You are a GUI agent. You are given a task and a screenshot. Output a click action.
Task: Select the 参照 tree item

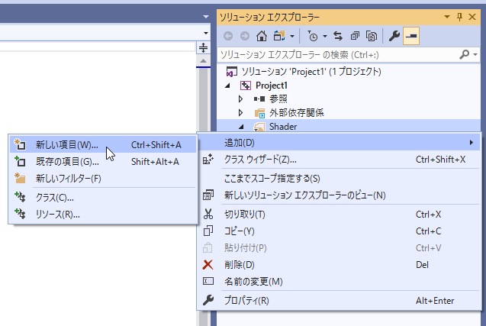[278, 99]
